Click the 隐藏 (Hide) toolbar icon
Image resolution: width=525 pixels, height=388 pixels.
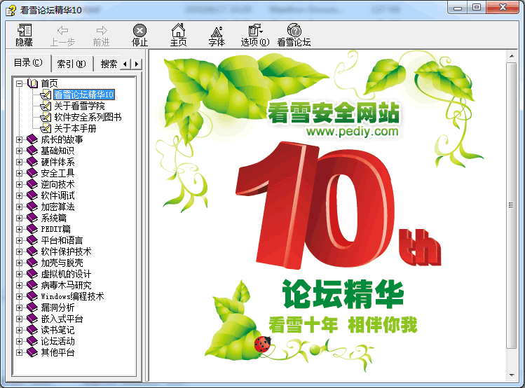(24, 30)
